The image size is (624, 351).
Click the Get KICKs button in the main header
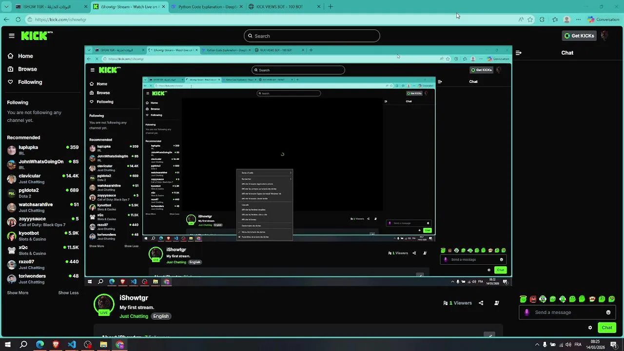(x=579, y=36)
